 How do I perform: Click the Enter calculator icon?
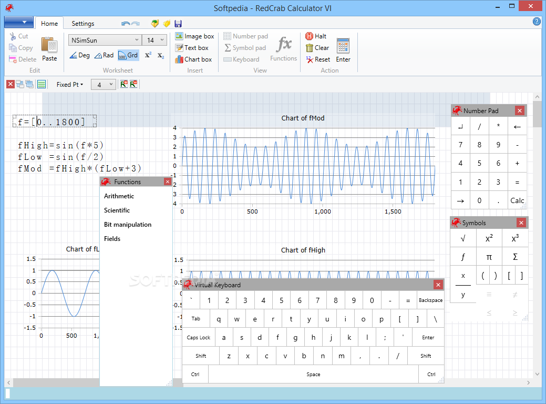click(x=343, y=46)
